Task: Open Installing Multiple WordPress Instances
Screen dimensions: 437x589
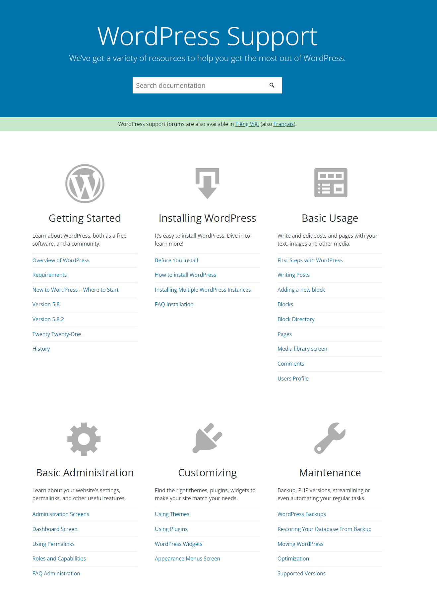Action: click(203, 290)
